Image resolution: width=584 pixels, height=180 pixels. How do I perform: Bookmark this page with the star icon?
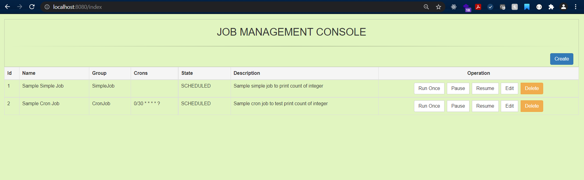(438, 7)
